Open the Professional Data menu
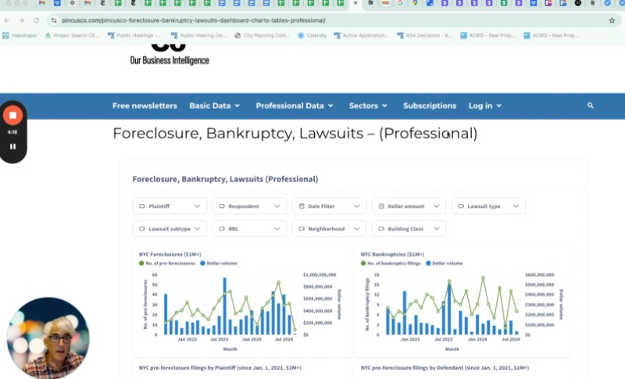The height and width of the screenshot is (379, 625). point(295,105)
